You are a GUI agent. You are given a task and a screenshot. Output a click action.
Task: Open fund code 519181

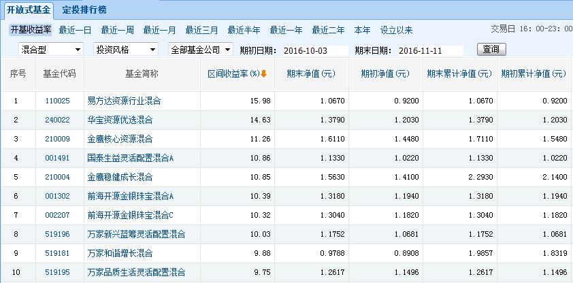pyautogui.click(x=57, y=254)
